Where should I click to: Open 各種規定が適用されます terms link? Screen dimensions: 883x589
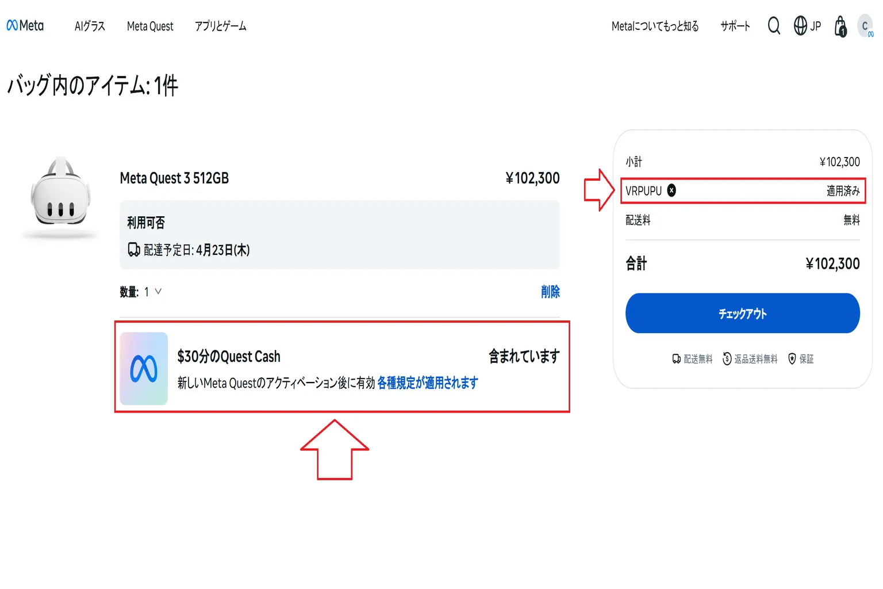(428, 383)
